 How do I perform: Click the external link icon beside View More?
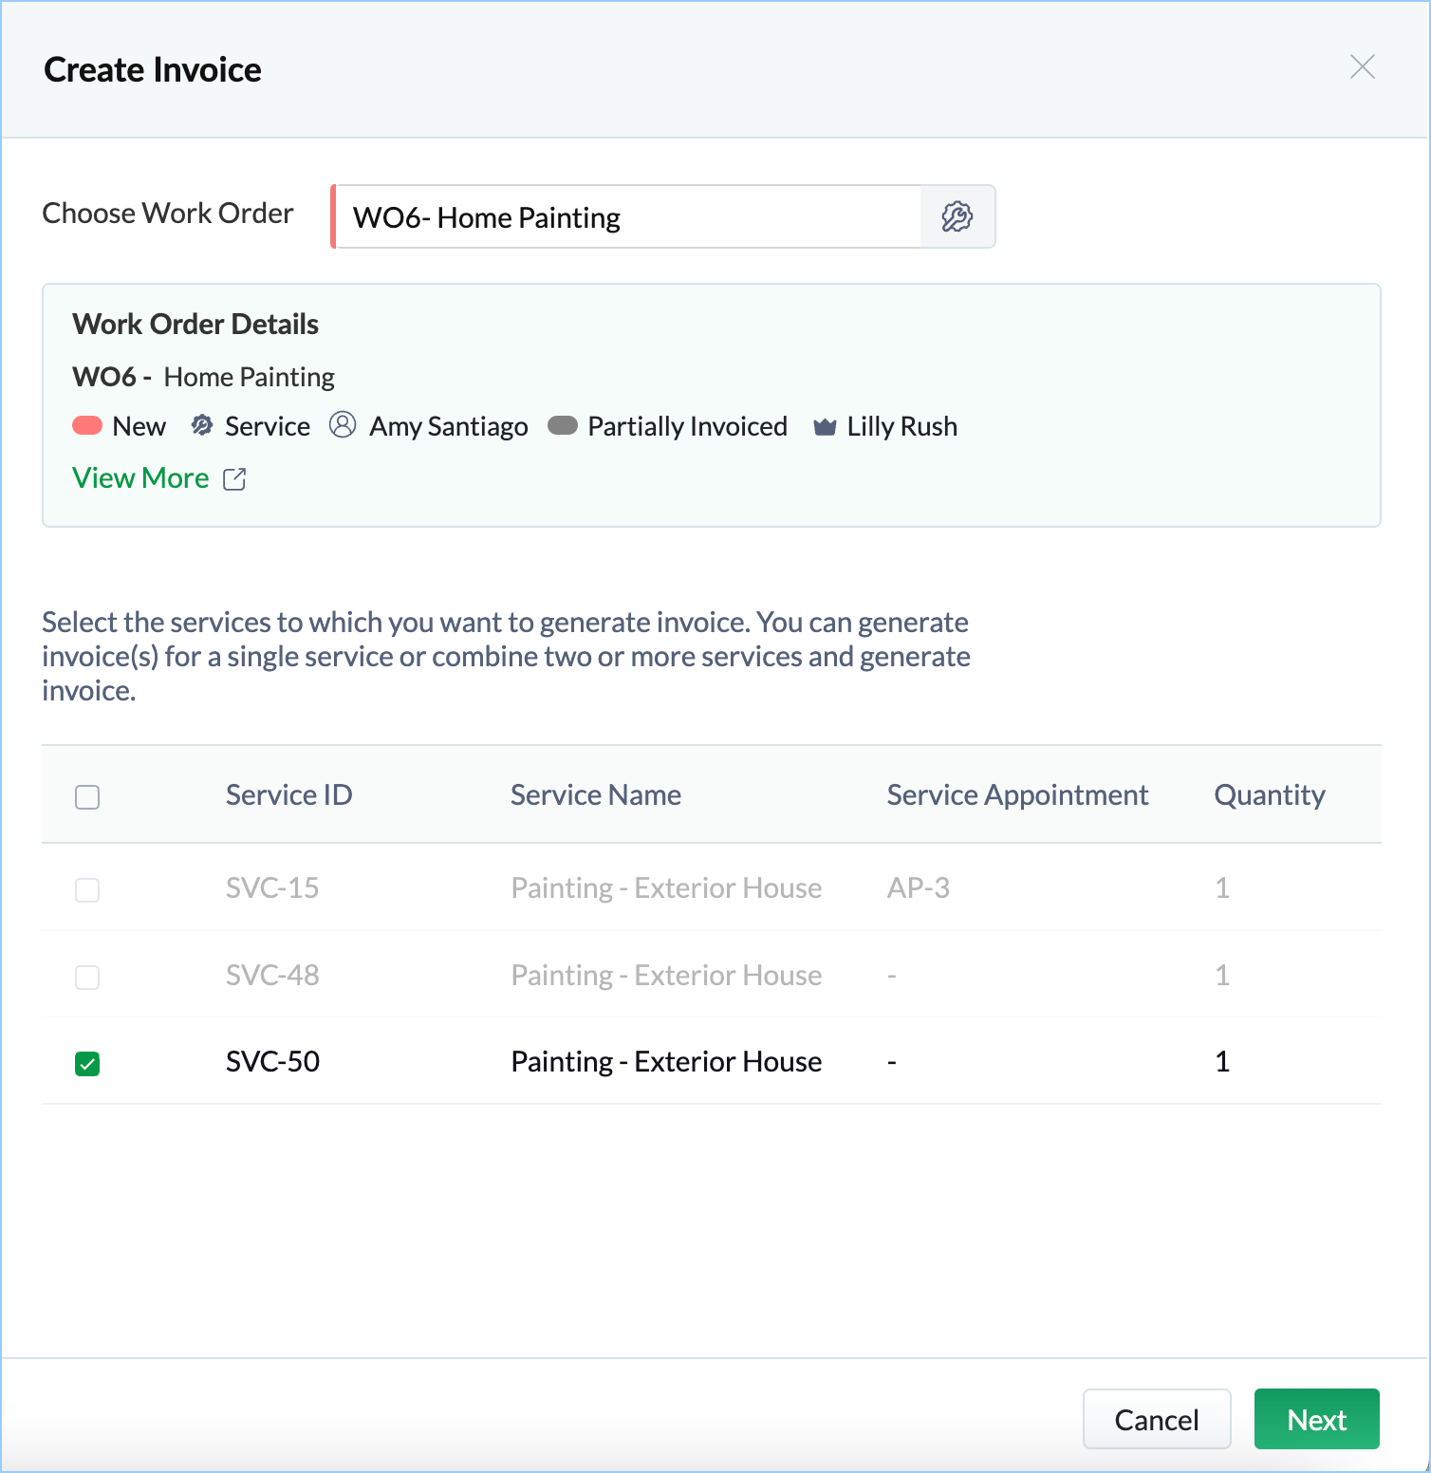pos(234,479)
